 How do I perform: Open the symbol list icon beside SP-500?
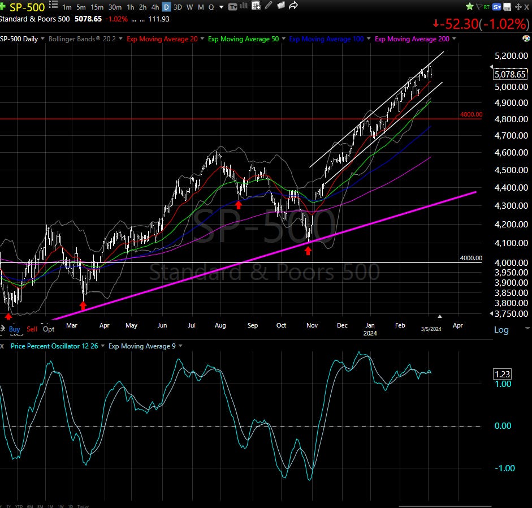click(53, 5)
